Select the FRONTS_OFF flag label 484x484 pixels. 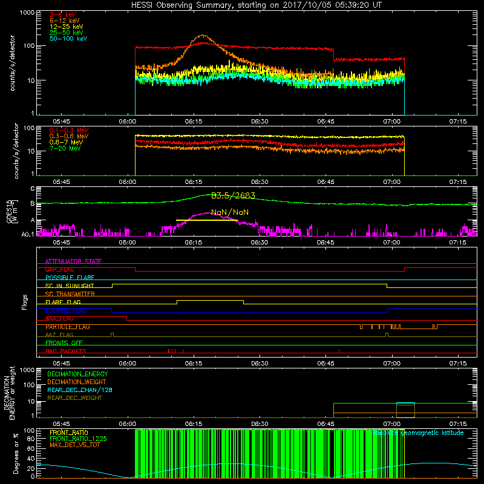tap(64, 343)
